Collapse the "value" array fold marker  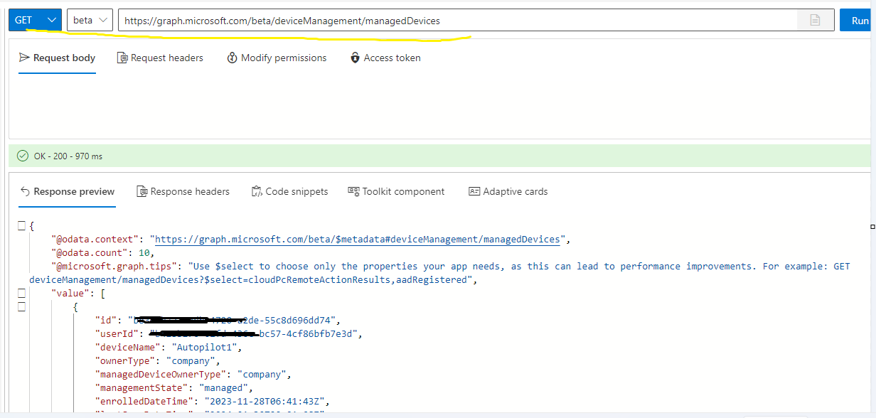(x=21, y=293)
